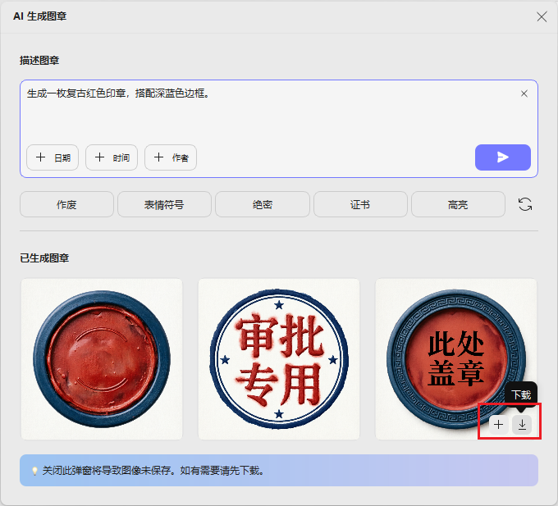Send the stamp description prompt
The height and width of the screenshot is (506, 558).
502,157
